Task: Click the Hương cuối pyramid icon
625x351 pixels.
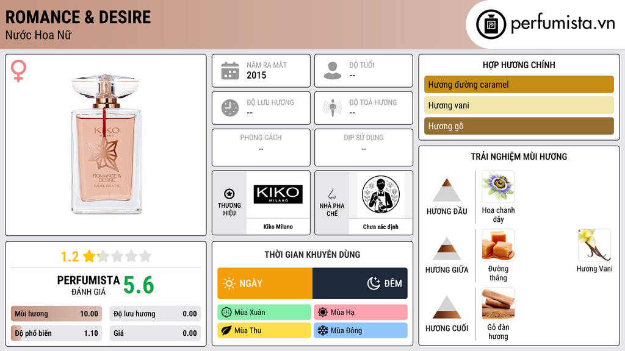Action: coord(447,307)
